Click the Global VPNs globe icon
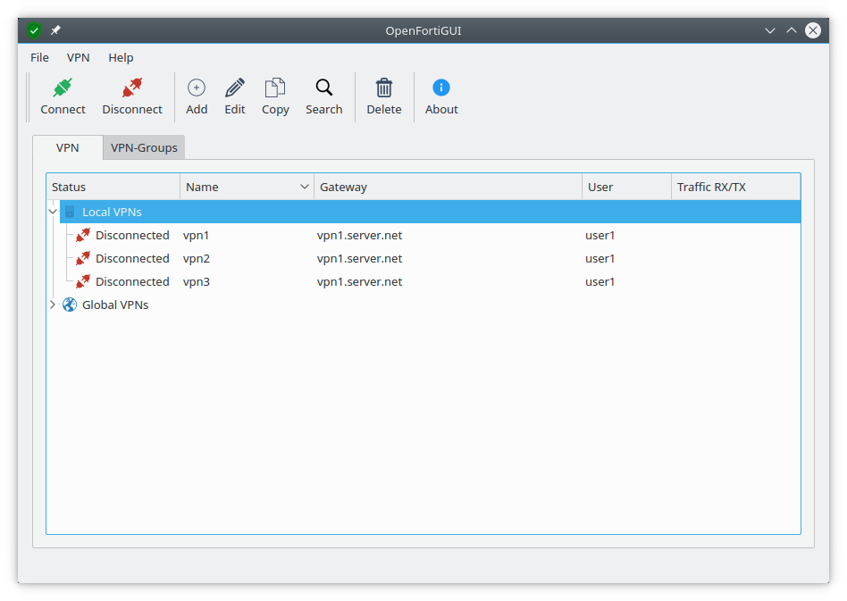 (70, 305)
